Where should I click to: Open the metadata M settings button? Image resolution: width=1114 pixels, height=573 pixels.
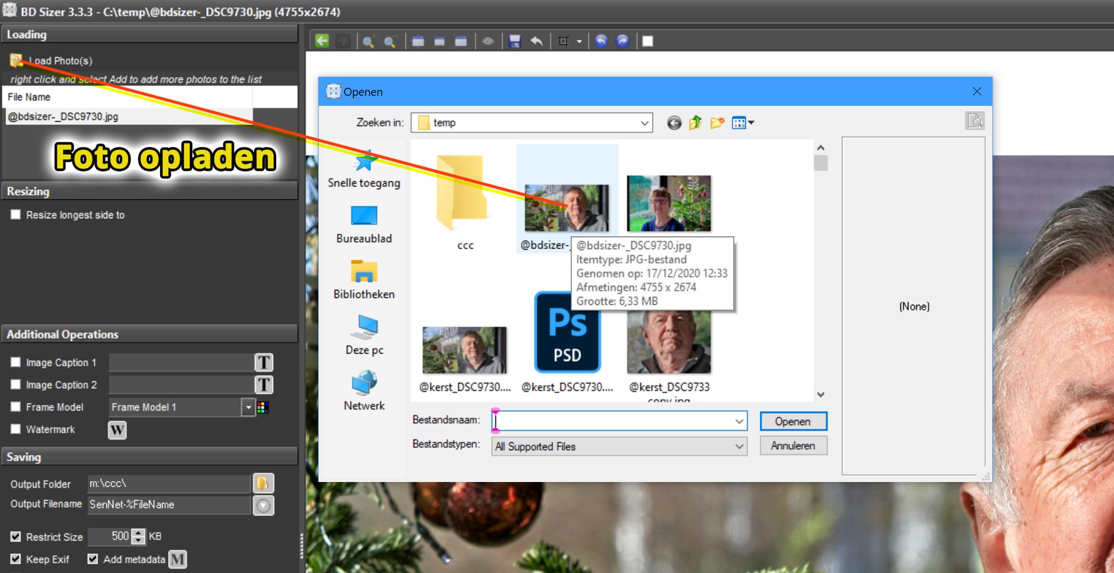pos(178,559)
